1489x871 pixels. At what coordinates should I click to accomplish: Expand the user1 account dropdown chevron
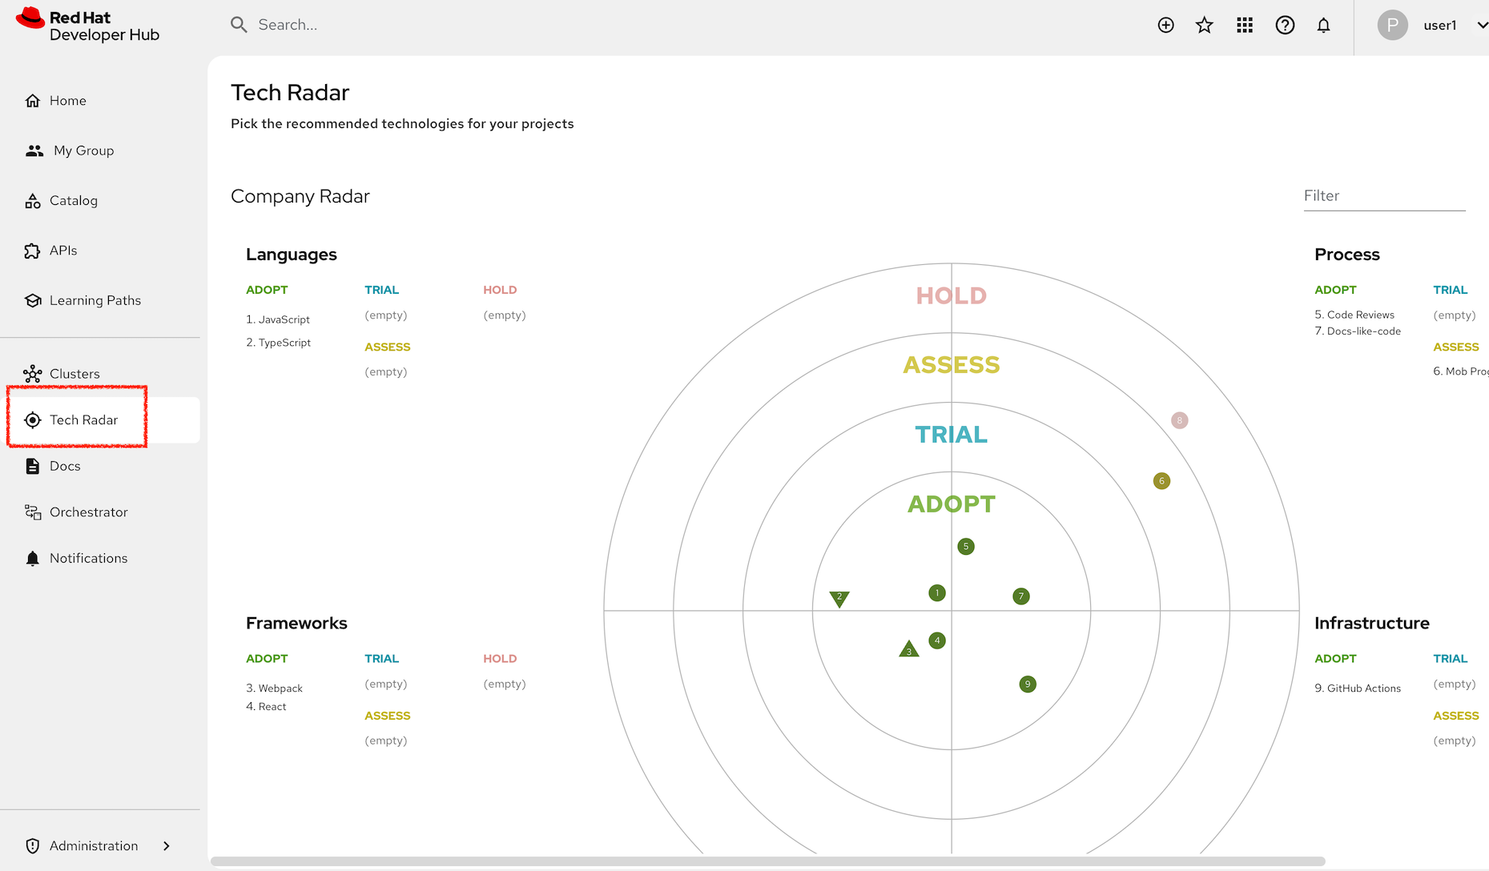point(1478,25)
